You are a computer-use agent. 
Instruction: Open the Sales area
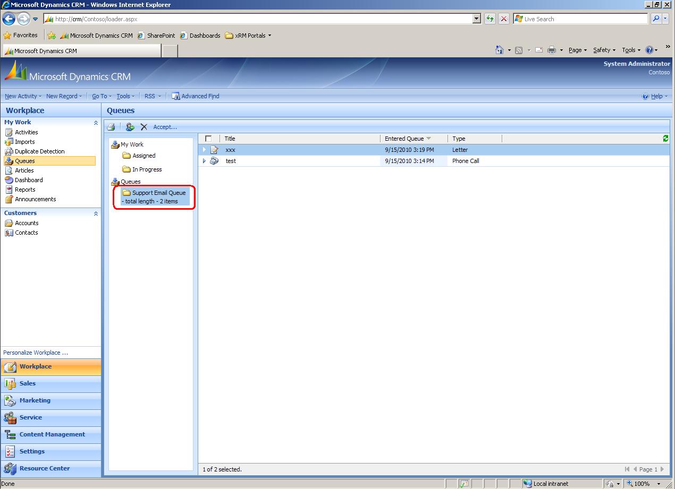50,383
